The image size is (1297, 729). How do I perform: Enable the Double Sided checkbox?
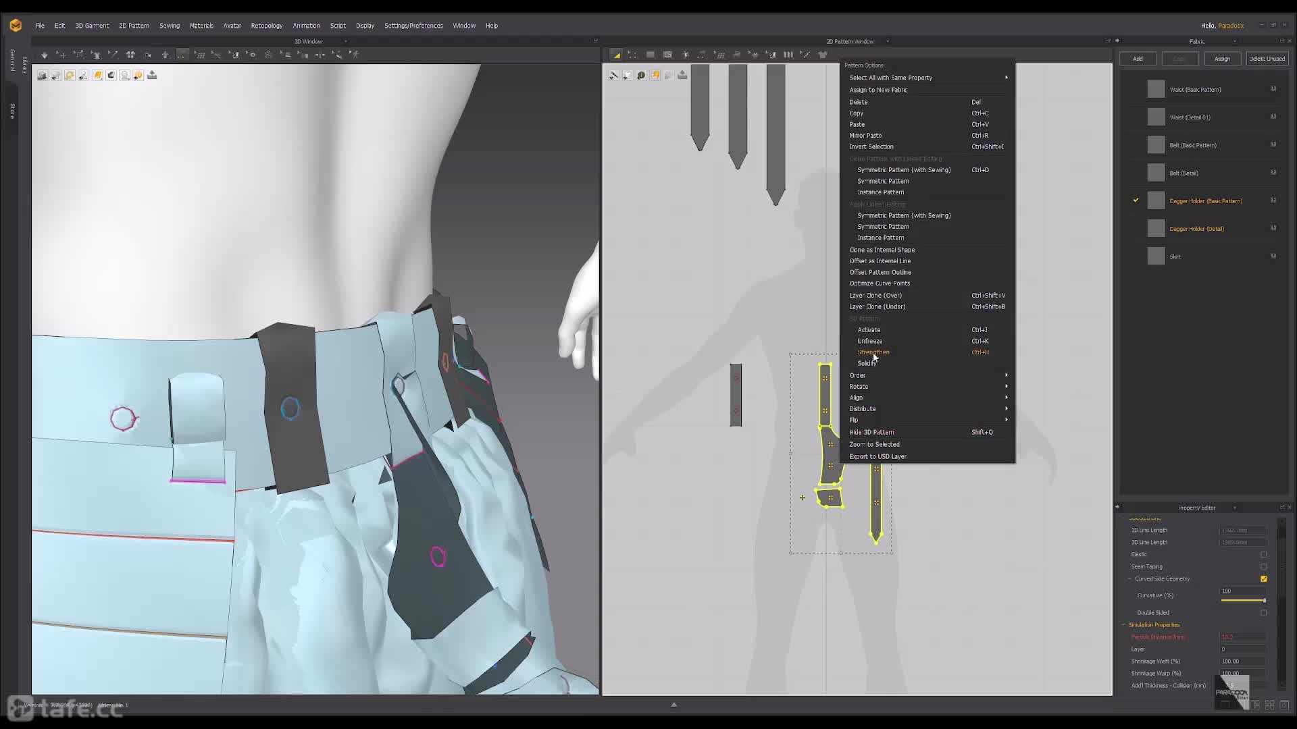(x=1263, y=613)
